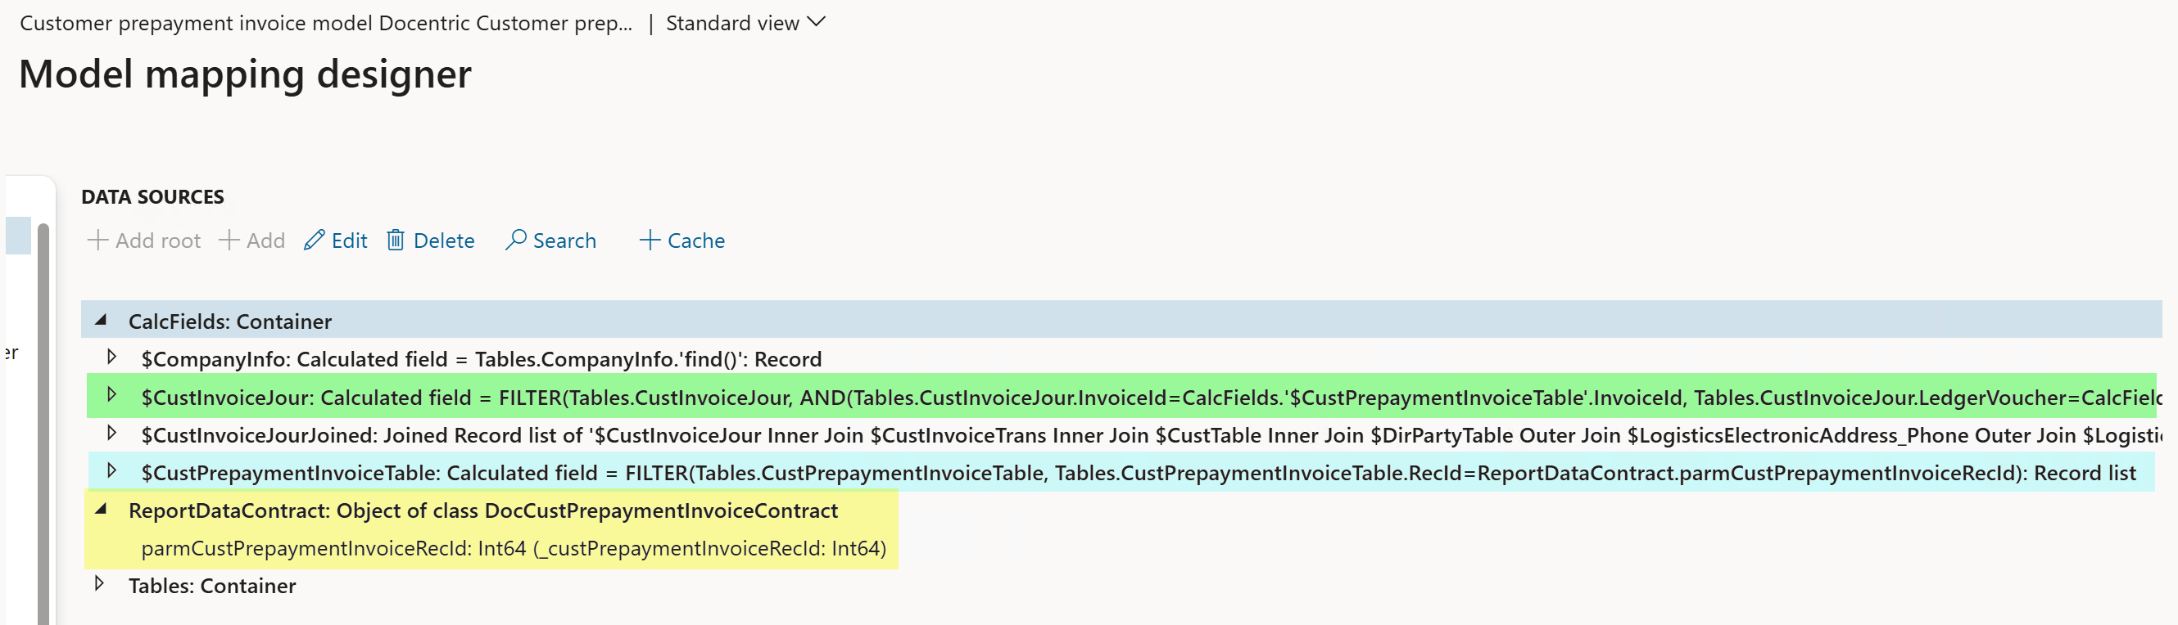This screenshot has width=2178, height=625.
Task: Select the CalcFields: Container row
Action: 1121,320
